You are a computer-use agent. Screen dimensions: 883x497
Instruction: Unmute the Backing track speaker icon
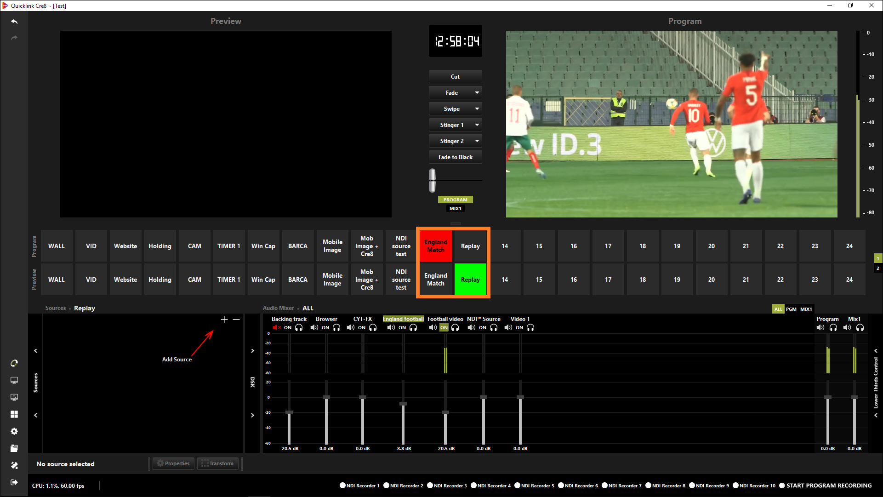click(x=276, y=328)
